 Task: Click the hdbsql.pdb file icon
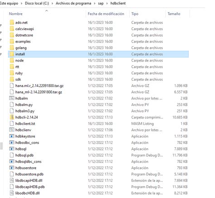pos(12,155)
